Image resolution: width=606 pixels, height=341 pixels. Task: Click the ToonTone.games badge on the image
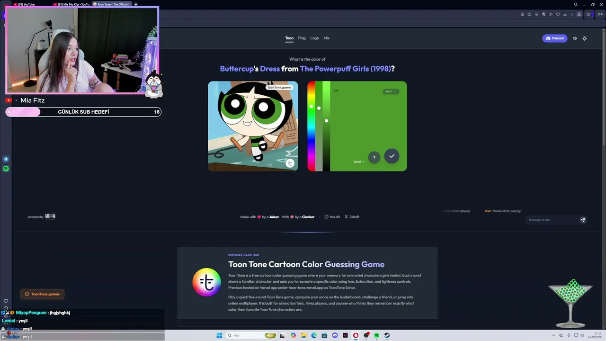point(279,88)
